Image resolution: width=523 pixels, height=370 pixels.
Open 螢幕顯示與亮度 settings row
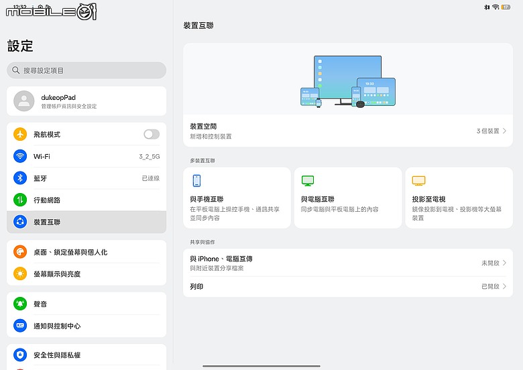click(x=86, y=274)
